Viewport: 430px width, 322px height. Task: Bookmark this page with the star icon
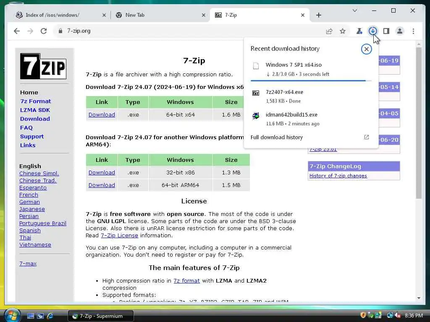pos(343,31)
